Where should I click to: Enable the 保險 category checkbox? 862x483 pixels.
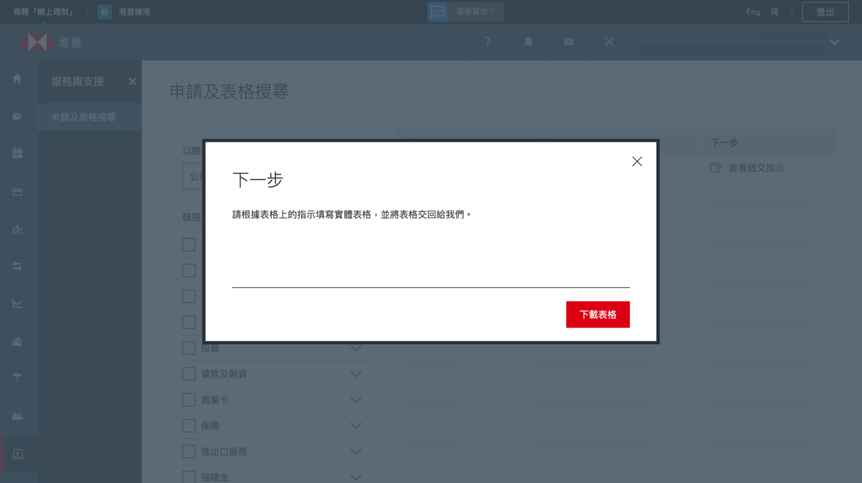pos(189,425)
